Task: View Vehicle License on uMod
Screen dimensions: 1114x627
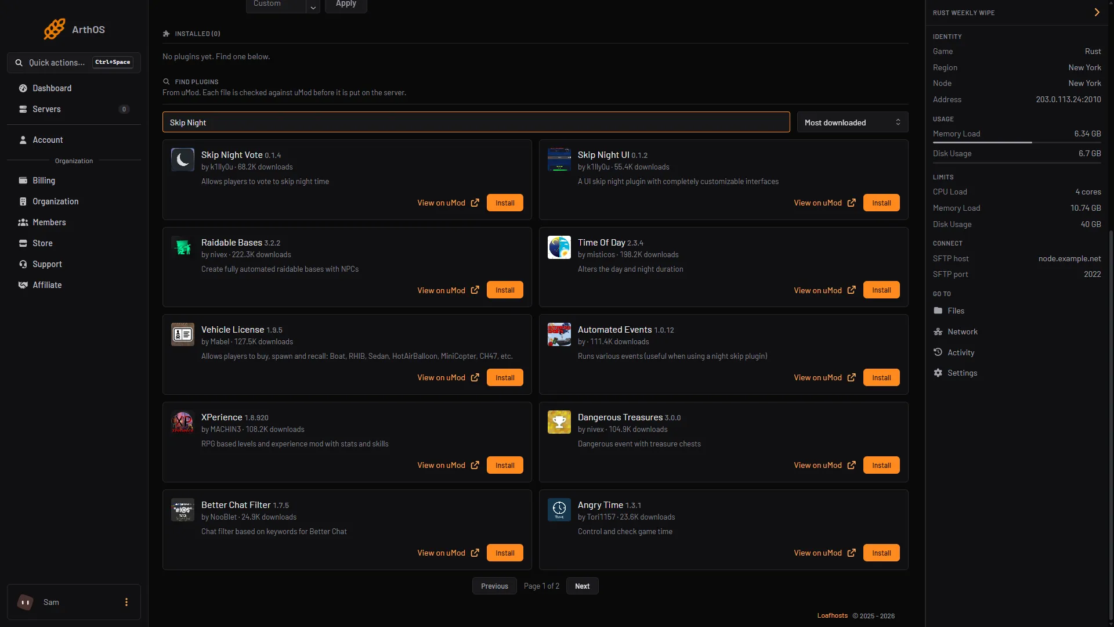Action: point(448,377)
